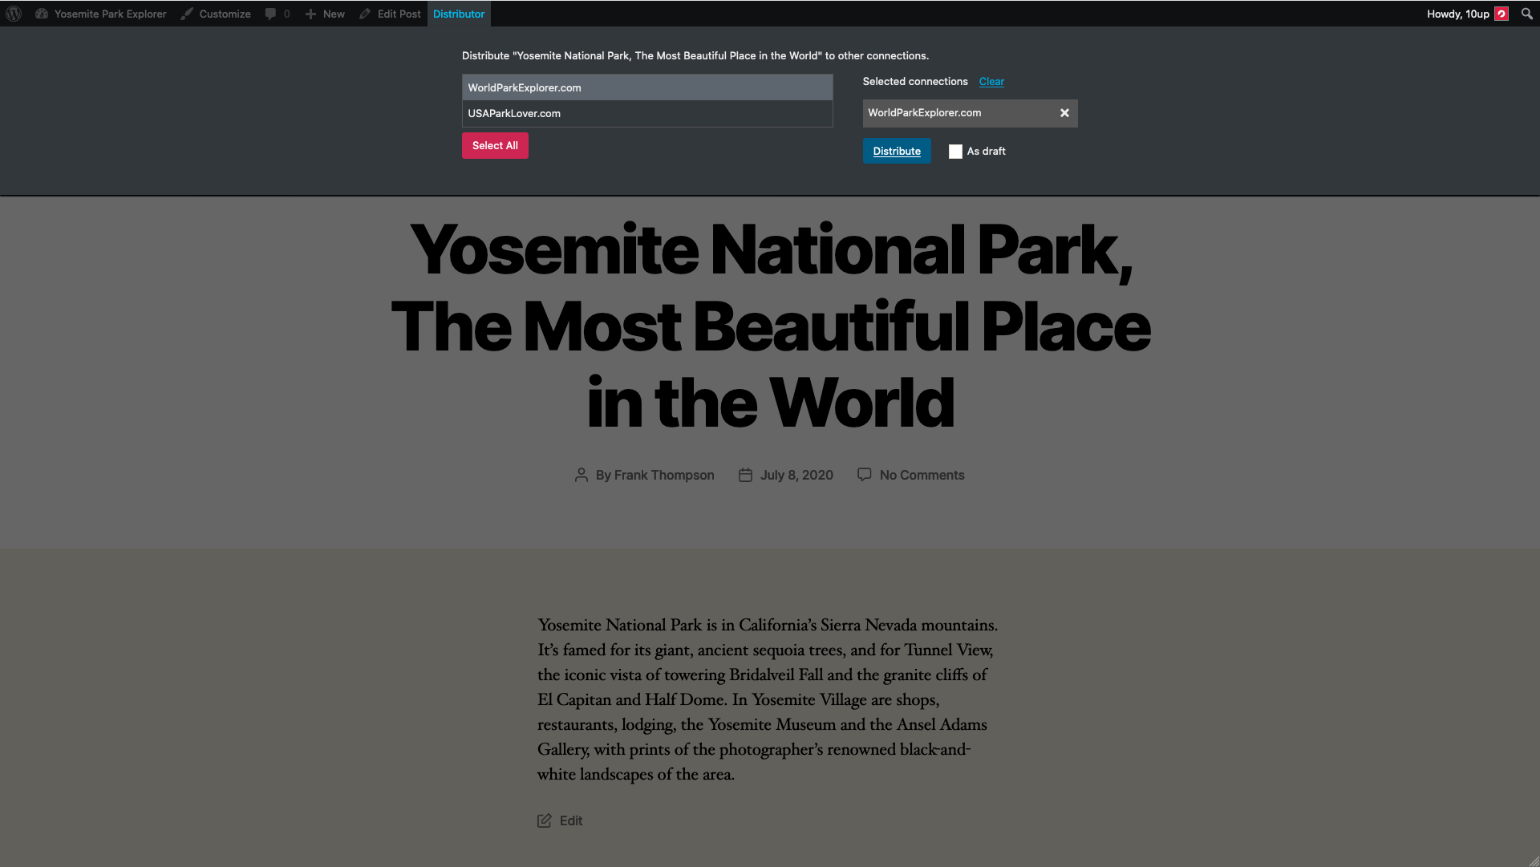The width and height of the screenshot is (1540, 867).
Task: Click the WordPress logo icon
Action: coord(14,14)
